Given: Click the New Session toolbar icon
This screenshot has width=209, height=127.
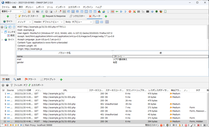Looking at the screenshot, I should tap(25, 12).
